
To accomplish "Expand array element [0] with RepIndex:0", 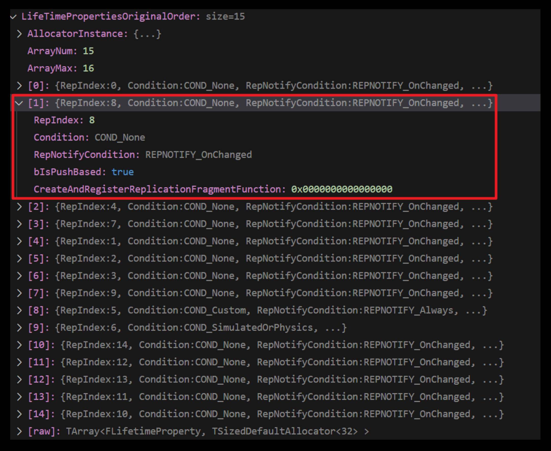I will (19, 86).
